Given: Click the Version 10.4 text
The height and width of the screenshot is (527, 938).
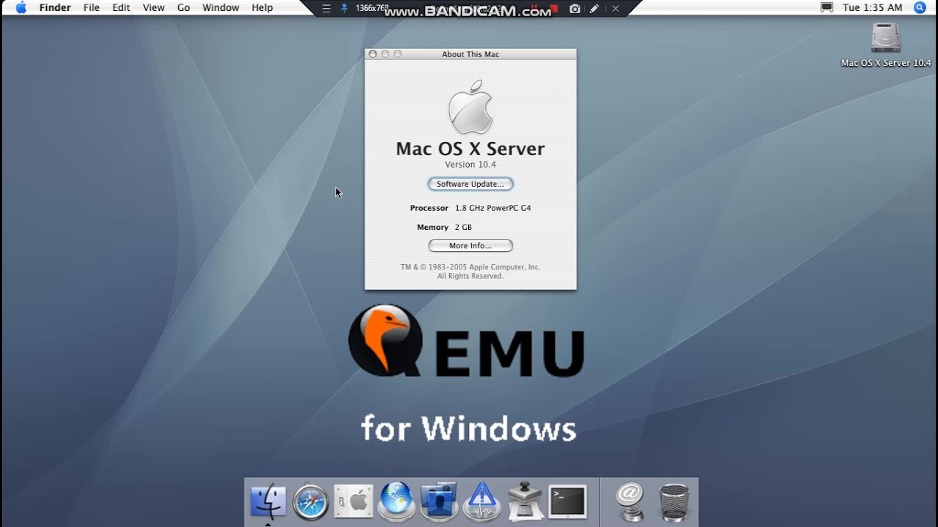Looking at the screenshot, I should 470,165.
